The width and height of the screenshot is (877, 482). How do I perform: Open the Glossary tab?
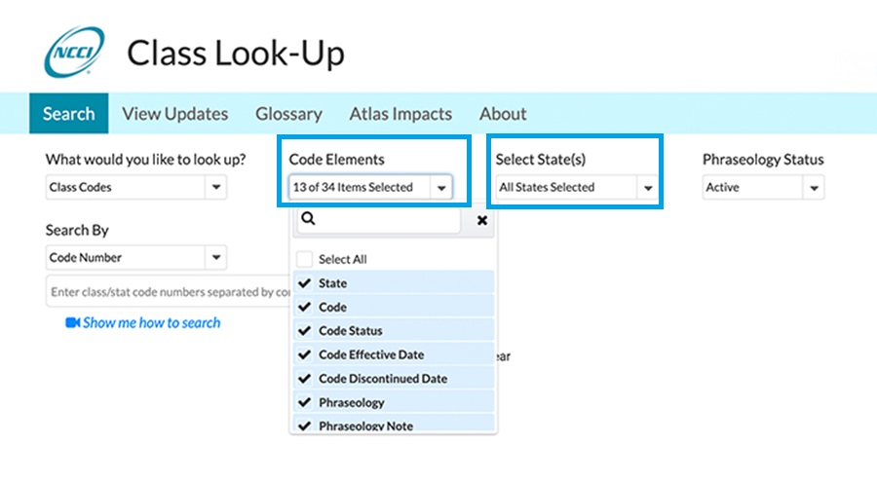click(288, 114)
